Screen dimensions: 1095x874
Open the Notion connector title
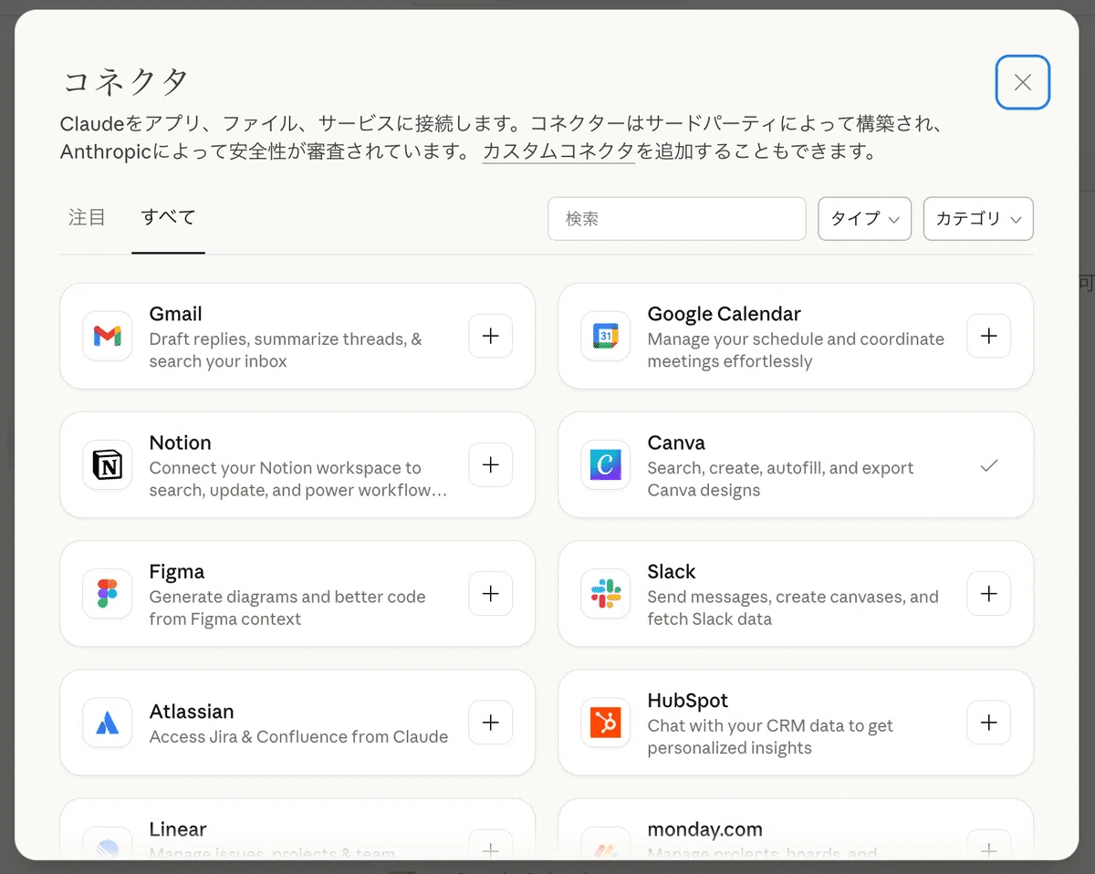181,442
